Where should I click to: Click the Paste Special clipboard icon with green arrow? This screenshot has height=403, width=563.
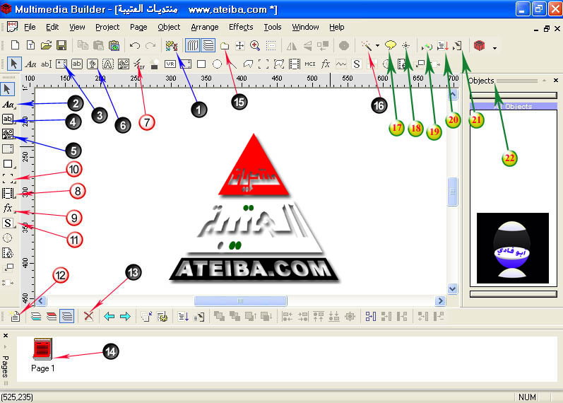point(114,45)
